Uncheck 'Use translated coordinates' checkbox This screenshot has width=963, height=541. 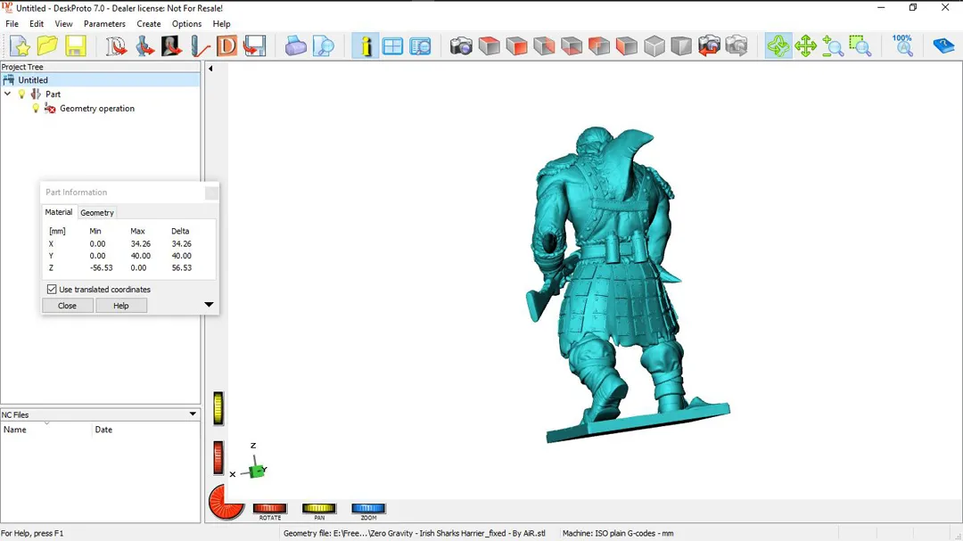[52, 290]
